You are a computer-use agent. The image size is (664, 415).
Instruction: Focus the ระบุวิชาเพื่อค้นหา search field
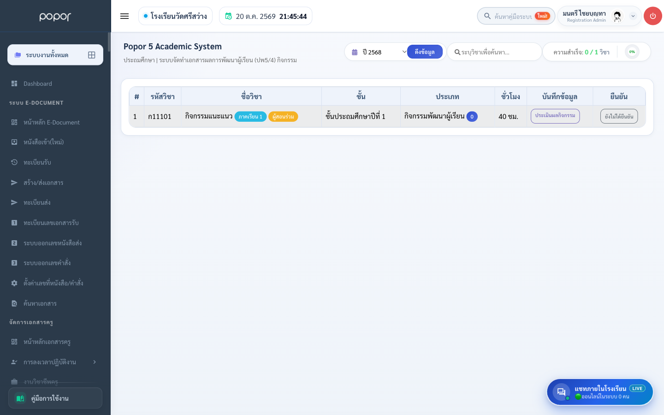tap(494, 52)
